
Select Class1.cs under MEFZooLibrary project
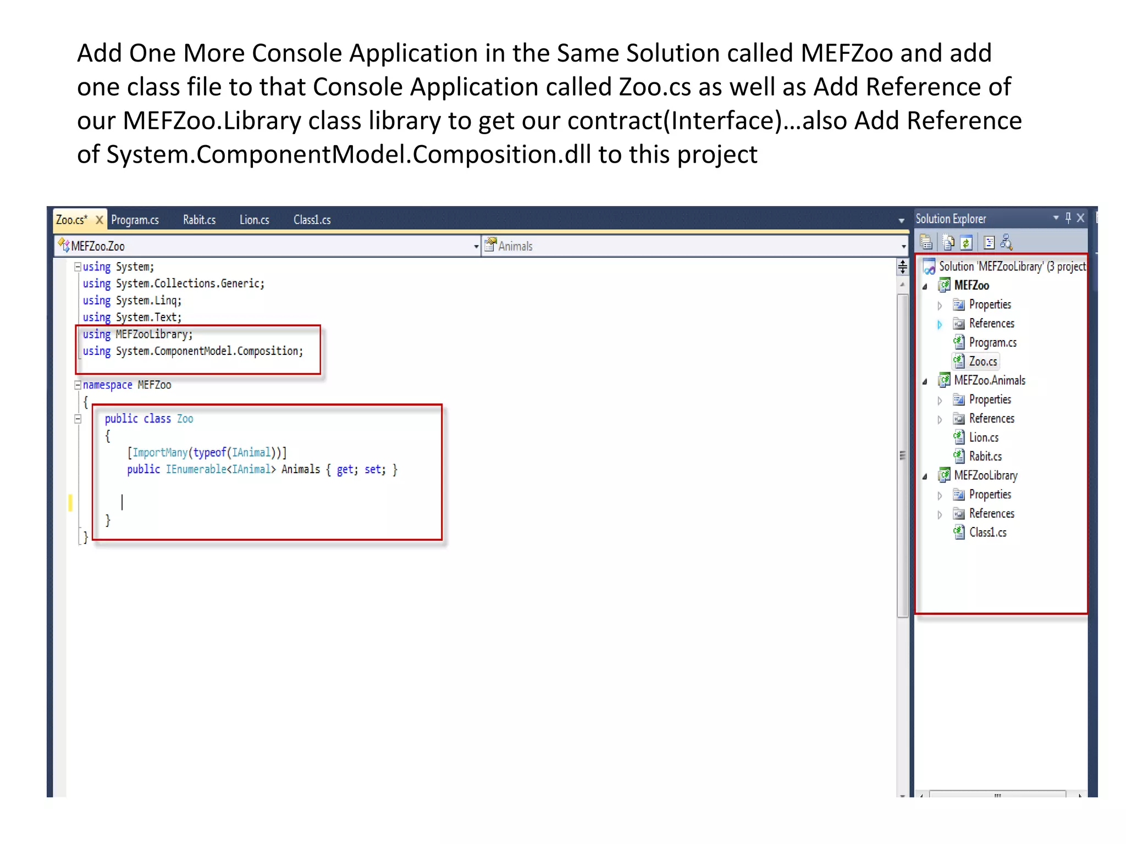pyautogui.click(x=987, y=532)
